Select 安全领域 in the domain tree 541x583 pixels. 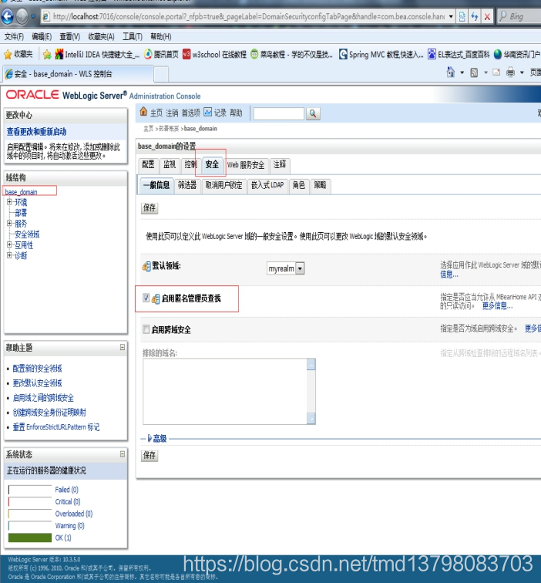27,234
